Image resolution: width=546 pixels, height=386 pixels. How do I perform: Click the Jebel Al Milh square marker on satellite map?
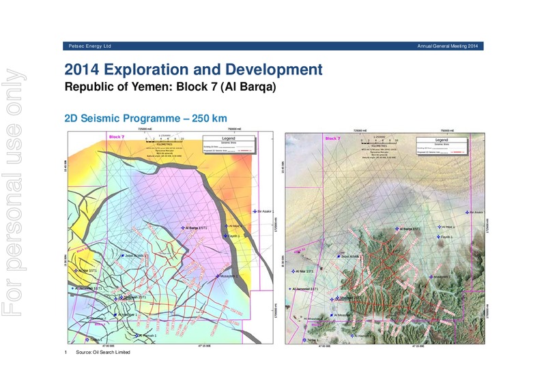click(339, 256)
